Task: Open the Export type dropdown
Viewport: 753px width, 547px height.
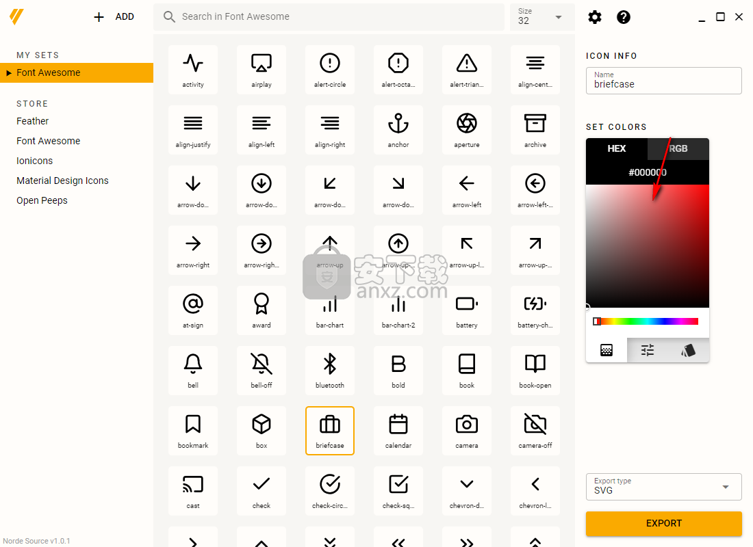Action: 664,487
